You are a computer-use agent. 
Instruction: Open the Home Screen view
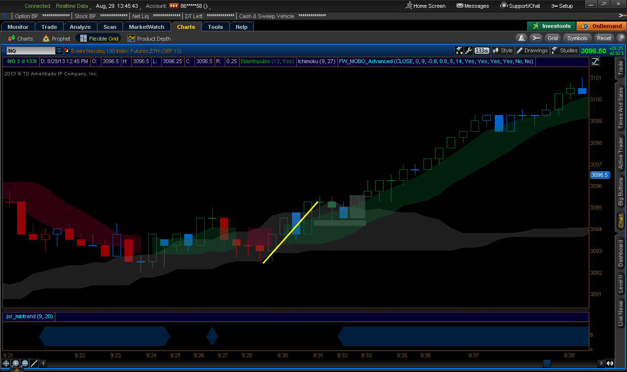click(426, 6)
